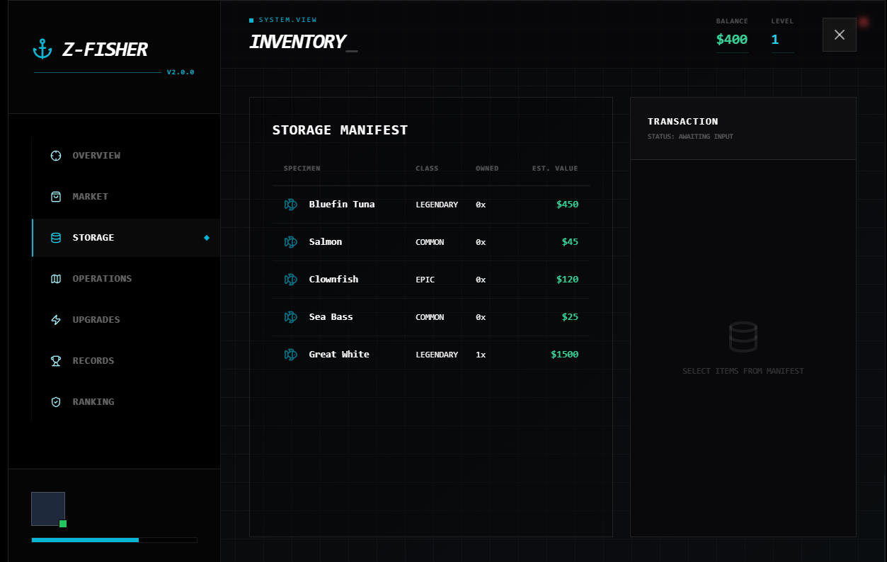
Task: Click the player avatar thumbnail
Action: (x=48, y=509)
